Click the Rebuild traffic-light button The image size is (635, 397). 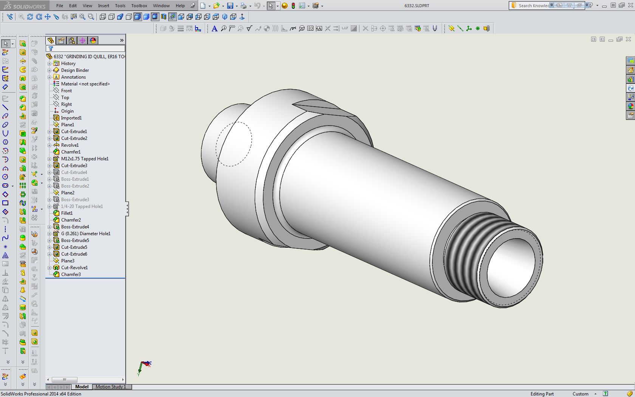(293, 6)
